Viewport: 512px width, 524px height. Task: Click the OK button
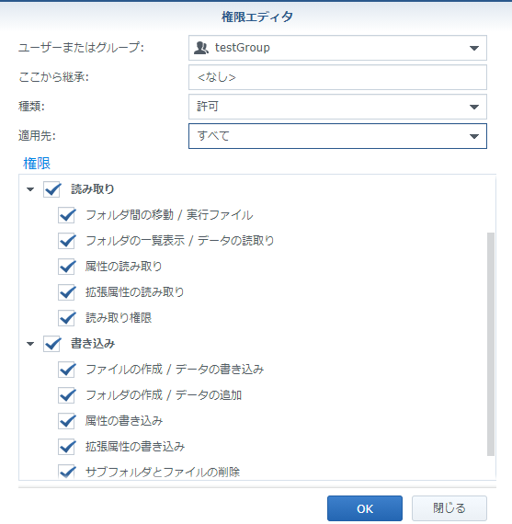pyautogui.click(x=365, y=508)
